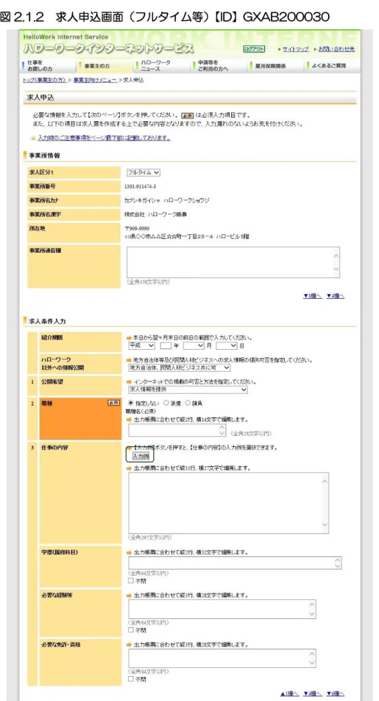This screenshot has height=701, width=379.
Task: Open the 入力時のご注意事項 link
Action: pyautogui.click(x=104, y=138)
